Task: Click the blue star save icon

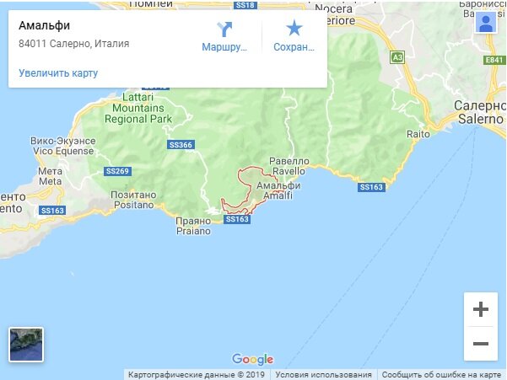Action: [x=294, y=28]
